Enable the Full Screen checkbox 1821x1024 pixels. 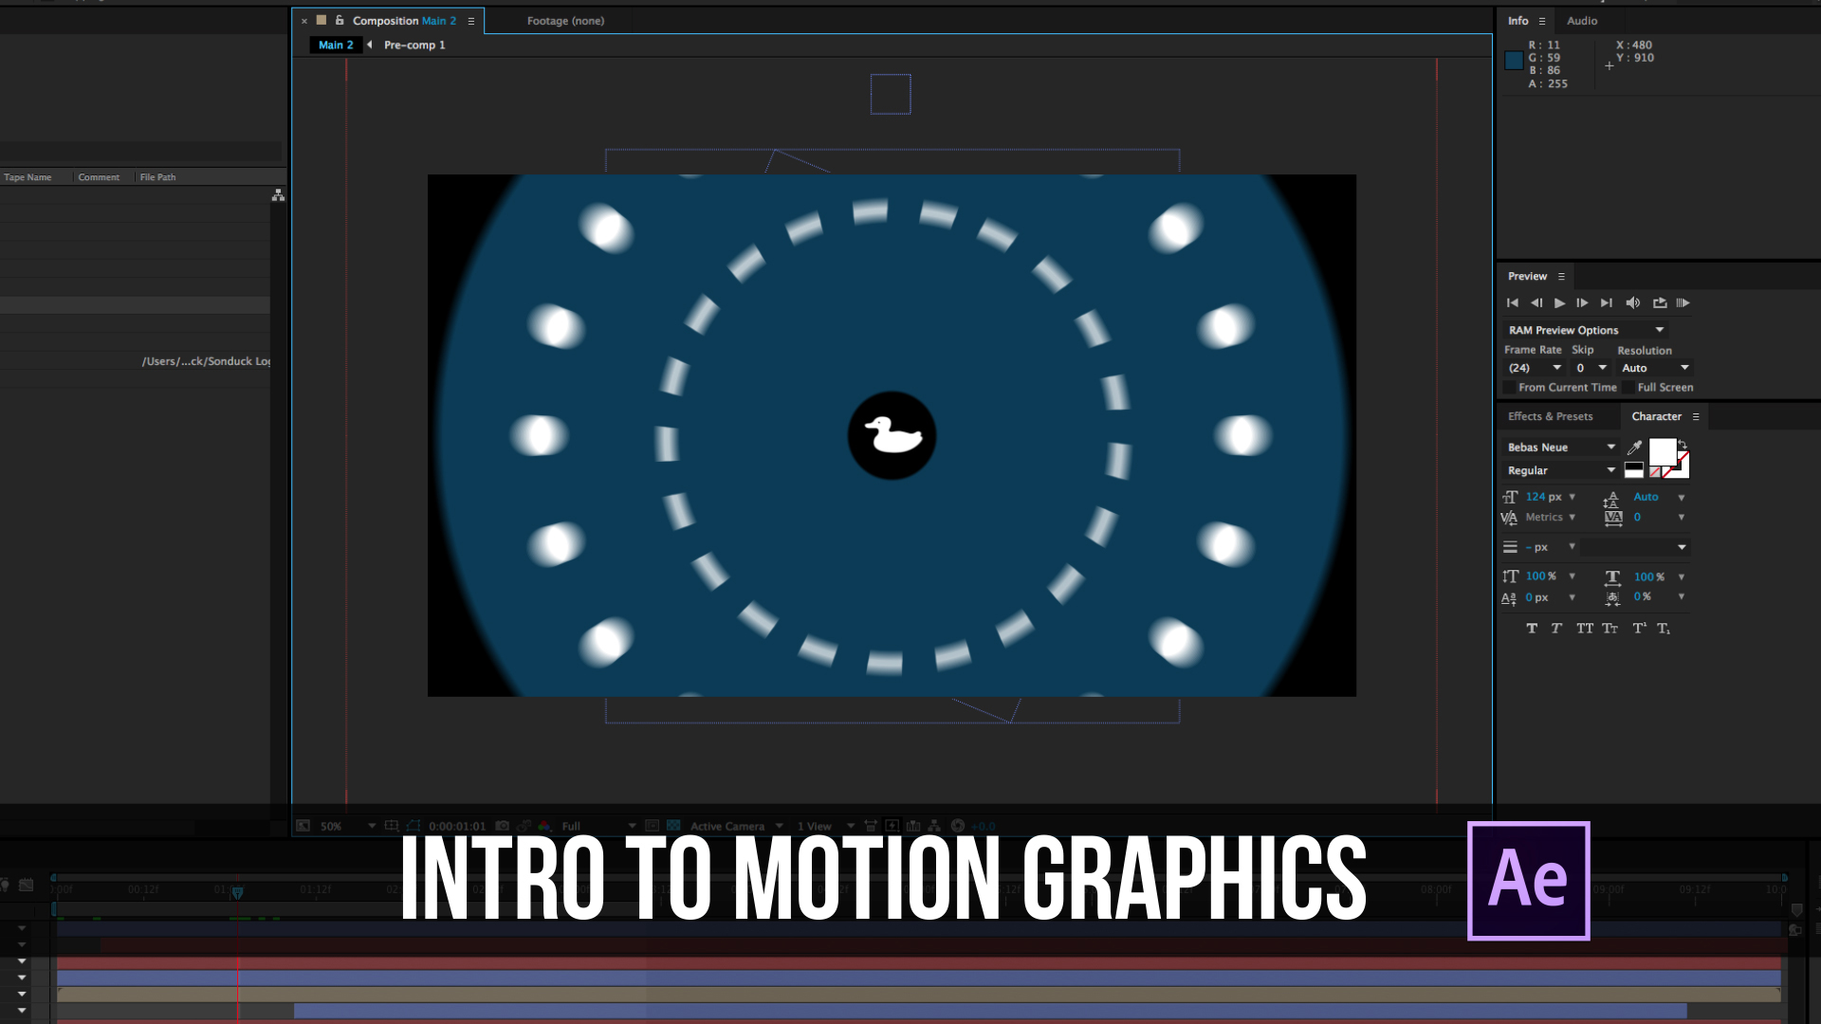tap(1628, 388)
